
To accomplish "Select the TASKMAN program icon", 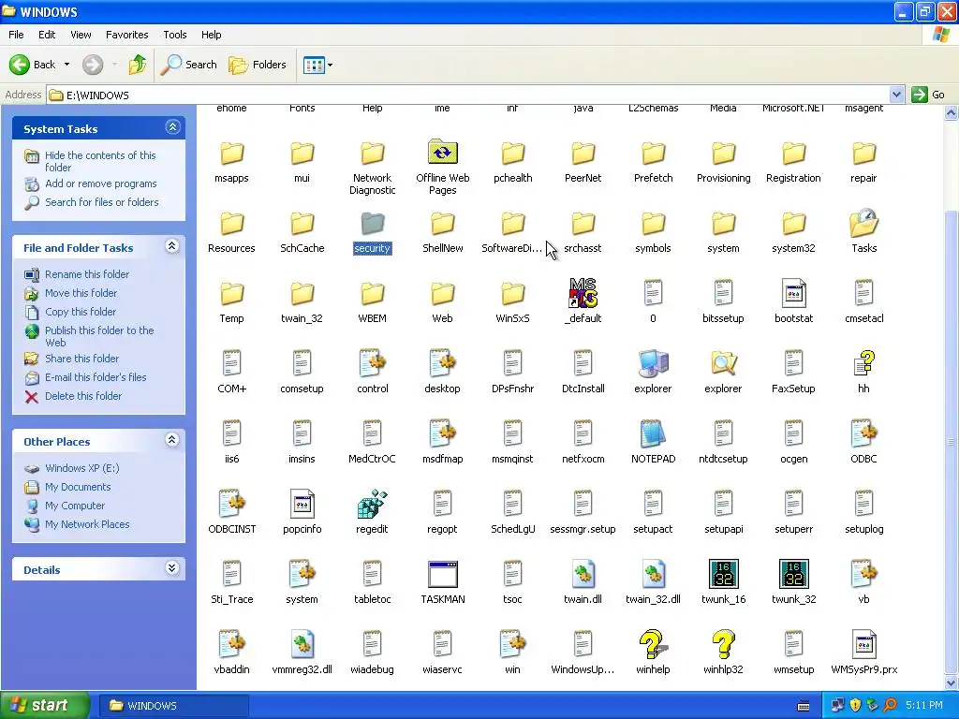I will [442, 574].
